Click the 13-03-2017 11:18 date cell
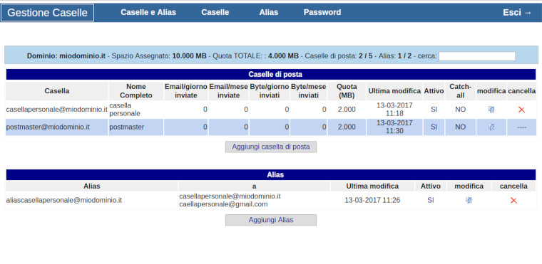Screen dimensions: 542x264 (x=394, y=110)
